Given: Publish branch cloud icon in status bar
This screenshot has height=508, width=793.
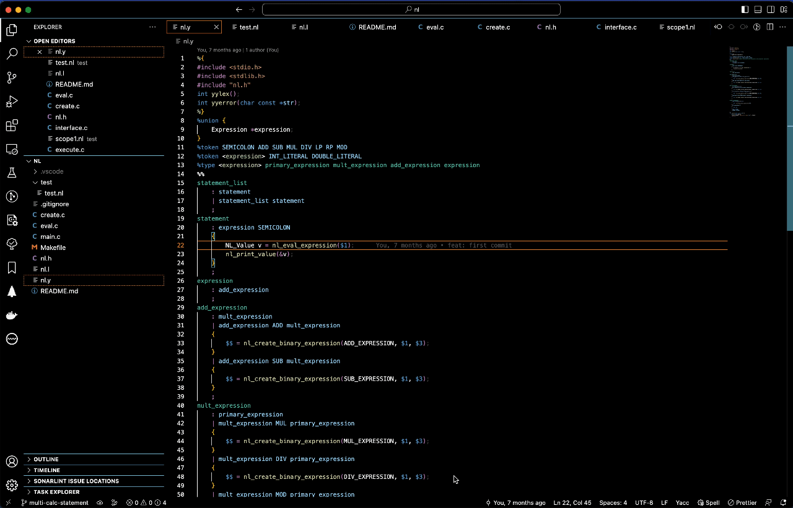Looking at the screenshot, I should point(100,502).
